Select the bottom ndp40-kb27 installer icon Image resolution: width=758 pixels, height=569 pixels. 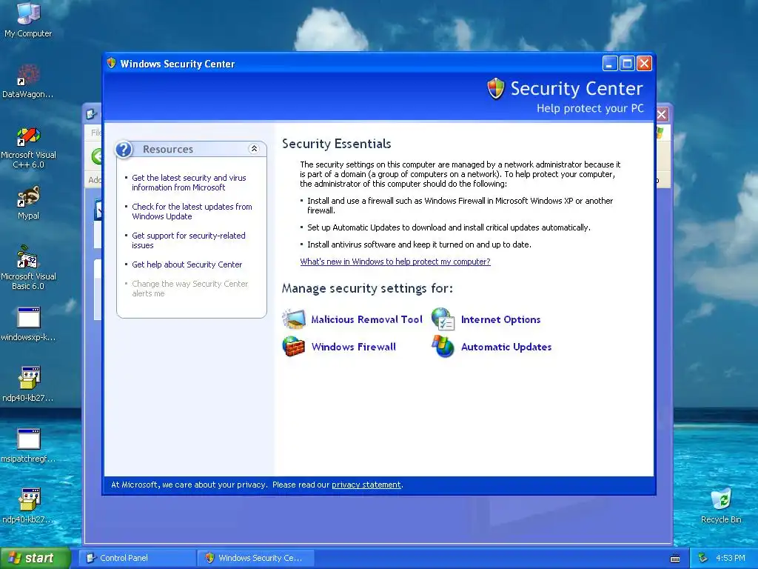click(28, 506)
